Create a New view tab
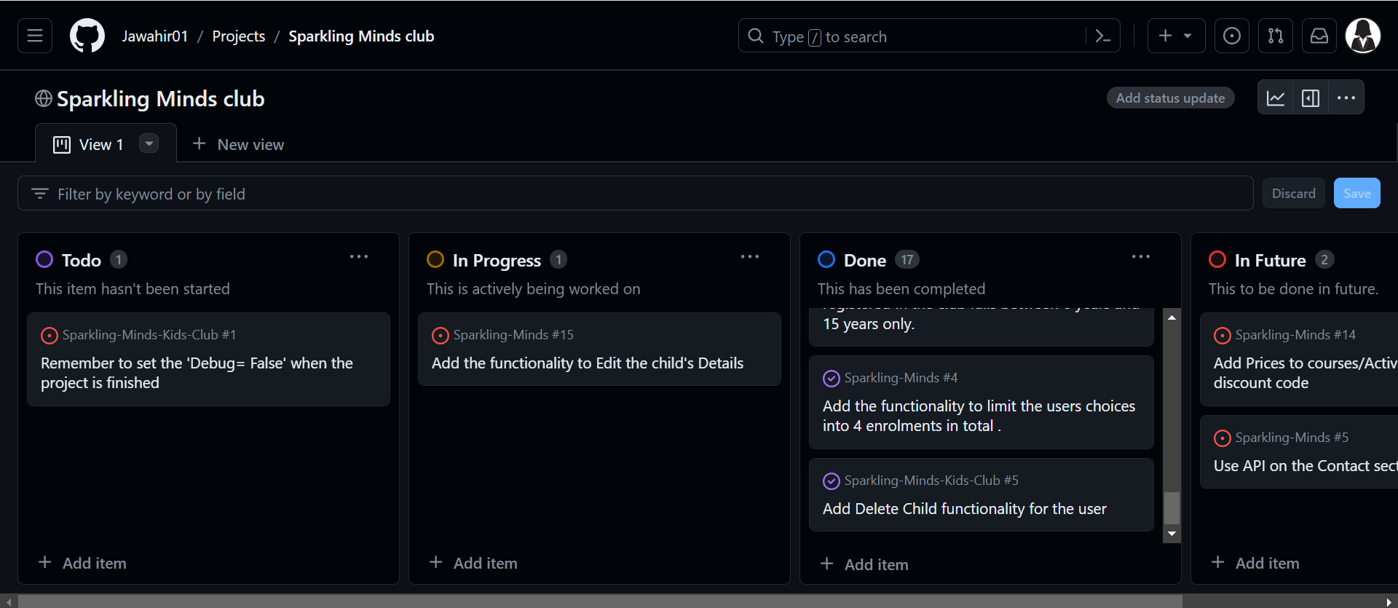 238,144
